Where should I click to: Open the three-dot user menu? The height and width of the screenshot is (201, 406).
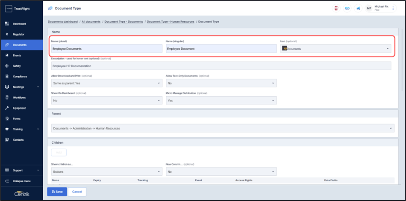point(393,8)
